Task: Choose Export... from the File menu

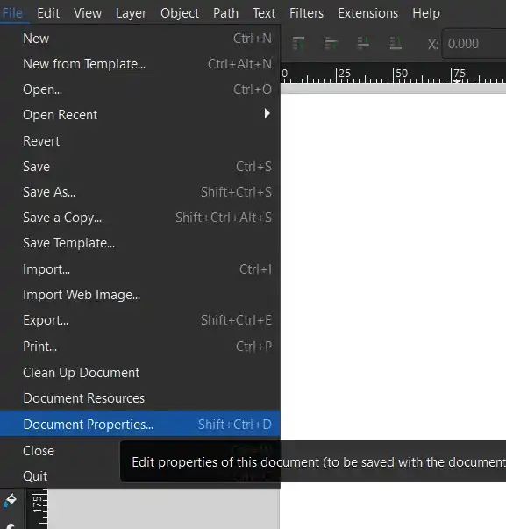Action: 140,320
